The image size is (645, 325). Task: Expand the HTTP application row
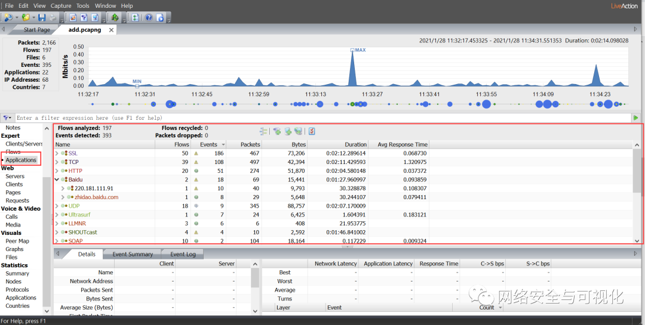point(57,171)
